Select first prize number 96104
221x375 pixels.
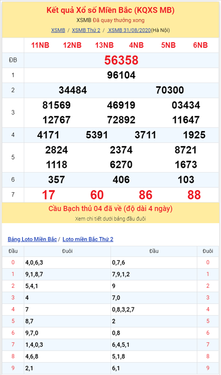click(x=121, y=75)
